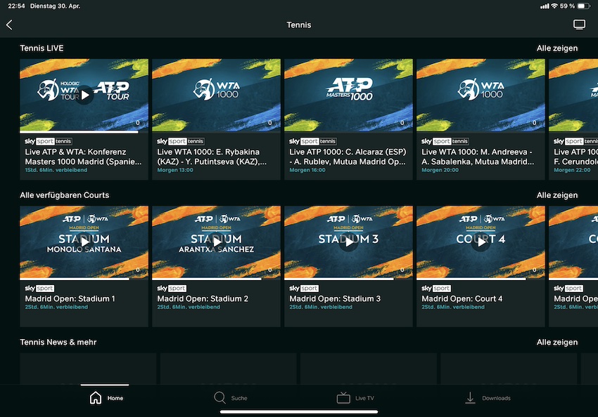The width and height of the screenshot is (598, 417).
Task: Select 'Madrid Open: Stadium 3' title
Action: tap(335, 298)
